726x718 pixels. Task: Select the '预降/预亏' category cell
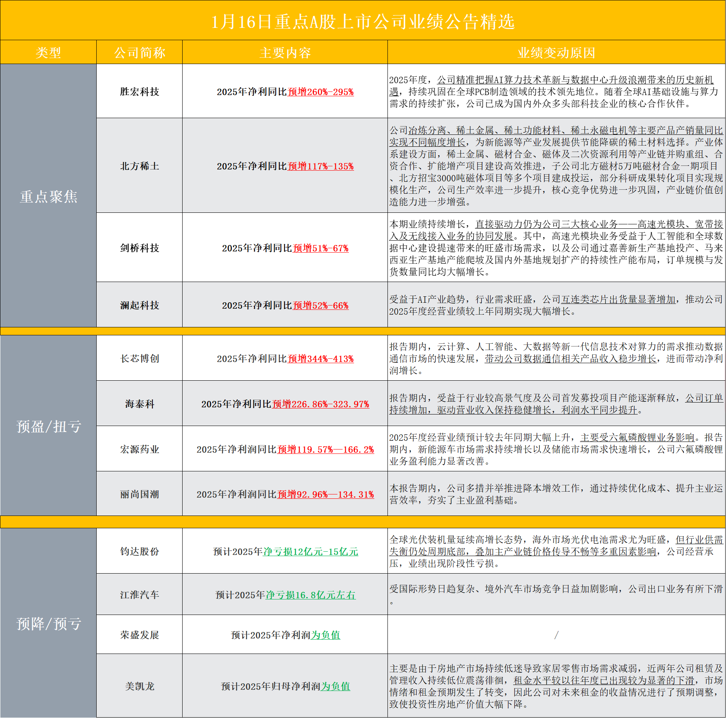coord(48,624)
